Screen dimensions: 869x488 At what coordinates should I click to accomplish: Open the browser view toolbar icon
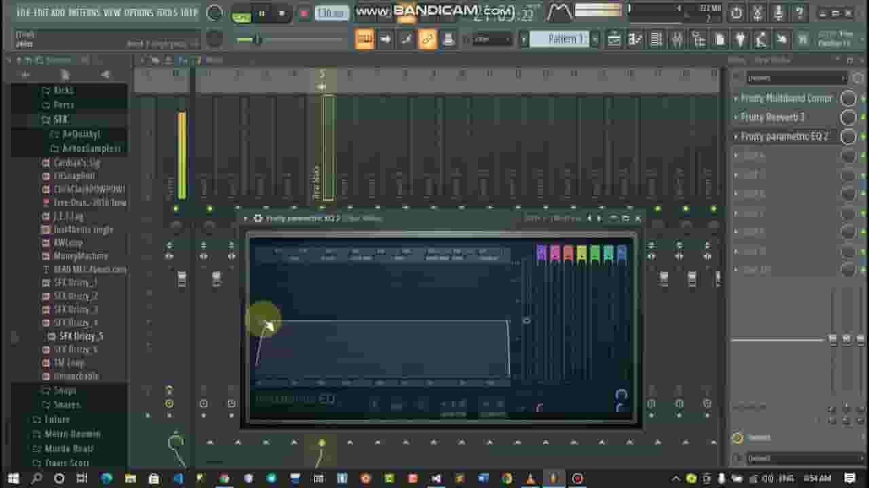click(x=699, y=39)
